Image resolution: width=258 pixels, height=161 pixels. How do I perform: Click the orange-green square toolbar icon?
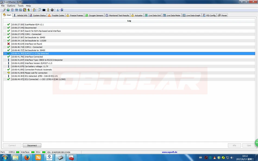(24, 10)
